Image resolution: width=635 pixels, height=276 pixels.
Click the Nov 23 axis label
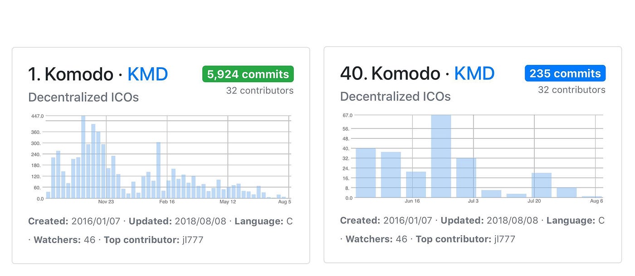click(x=106, y=202)
